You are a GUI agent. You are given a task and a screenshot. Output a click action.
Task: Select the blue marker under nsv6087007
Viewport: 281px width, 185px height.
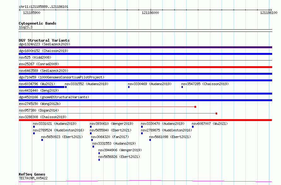pos(193,127)
